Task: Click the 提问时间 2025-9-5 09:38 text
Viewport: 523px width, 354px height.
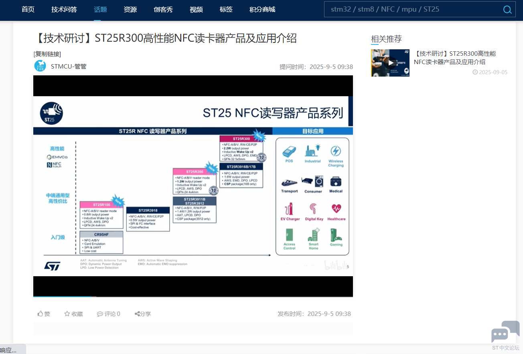Action: 316,67
